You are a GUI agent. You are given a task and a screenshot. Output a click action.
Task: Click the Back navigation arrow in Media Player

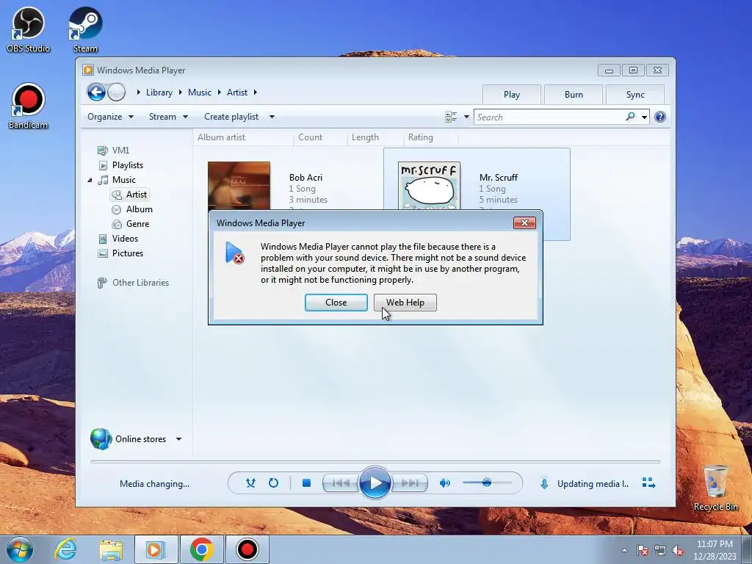point(96,92)
